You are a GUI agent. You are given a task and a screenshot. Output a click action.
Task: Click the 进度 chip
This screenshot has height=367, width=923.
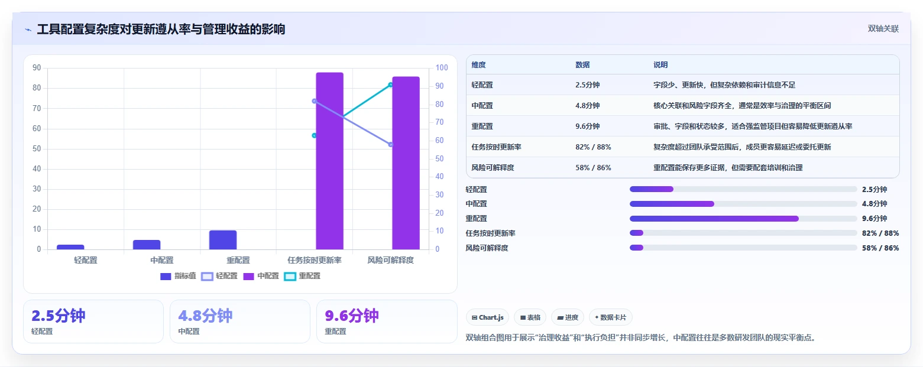click(x=567, y=317)
